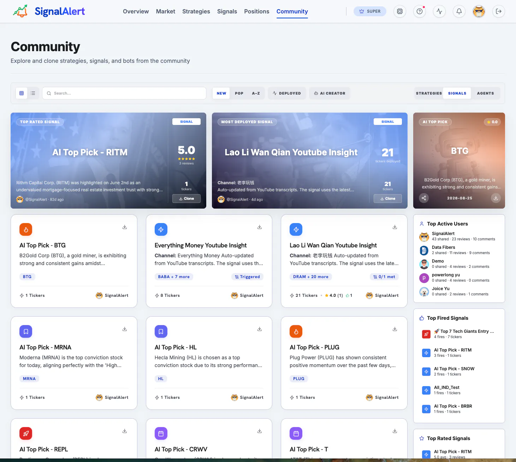Screen dimensions: 516x462
Task: Open AI Top Pick - BRBR fired signal
Action: [459, 409]
